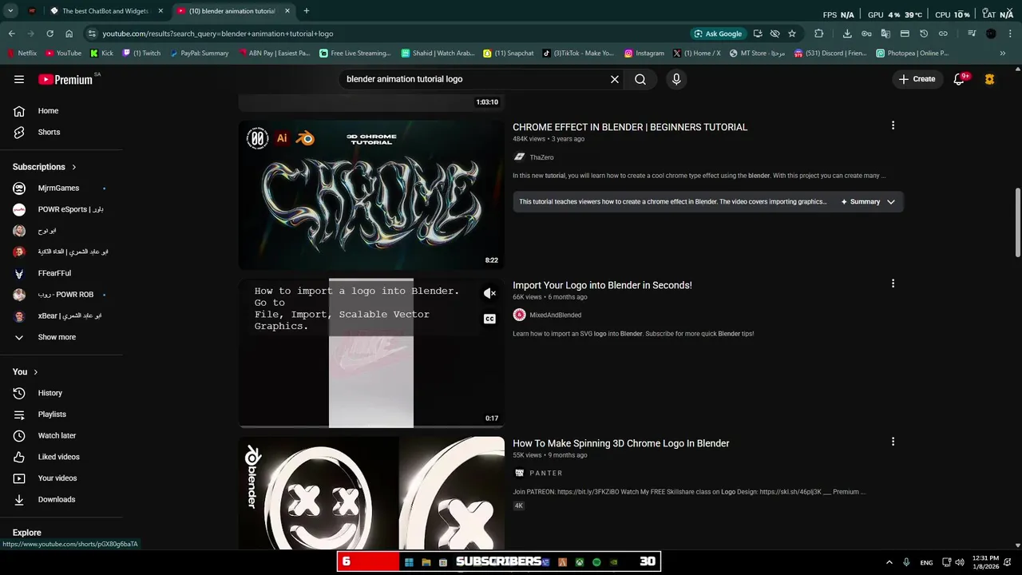Open the YouTube guide hamburger menu
This screenshot has width=1022, height=575.
pos(19,79)
